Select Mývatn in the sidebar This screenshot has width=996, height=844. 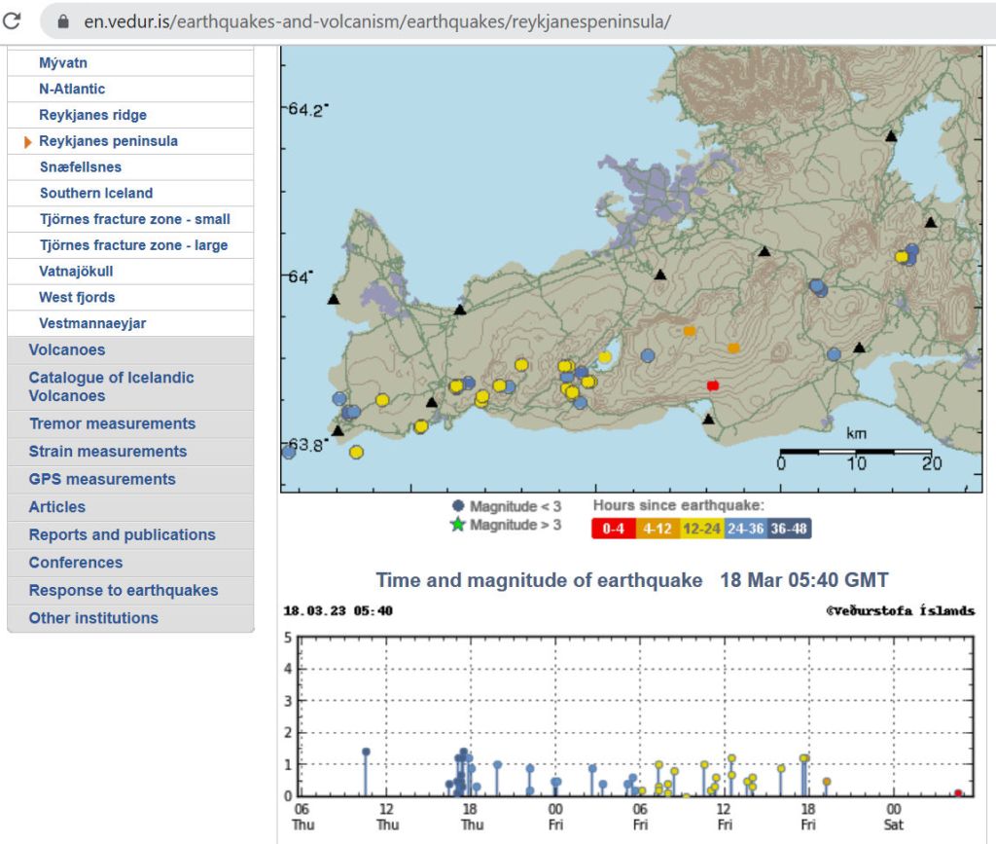pyautogui.click(x=63, y=63)
